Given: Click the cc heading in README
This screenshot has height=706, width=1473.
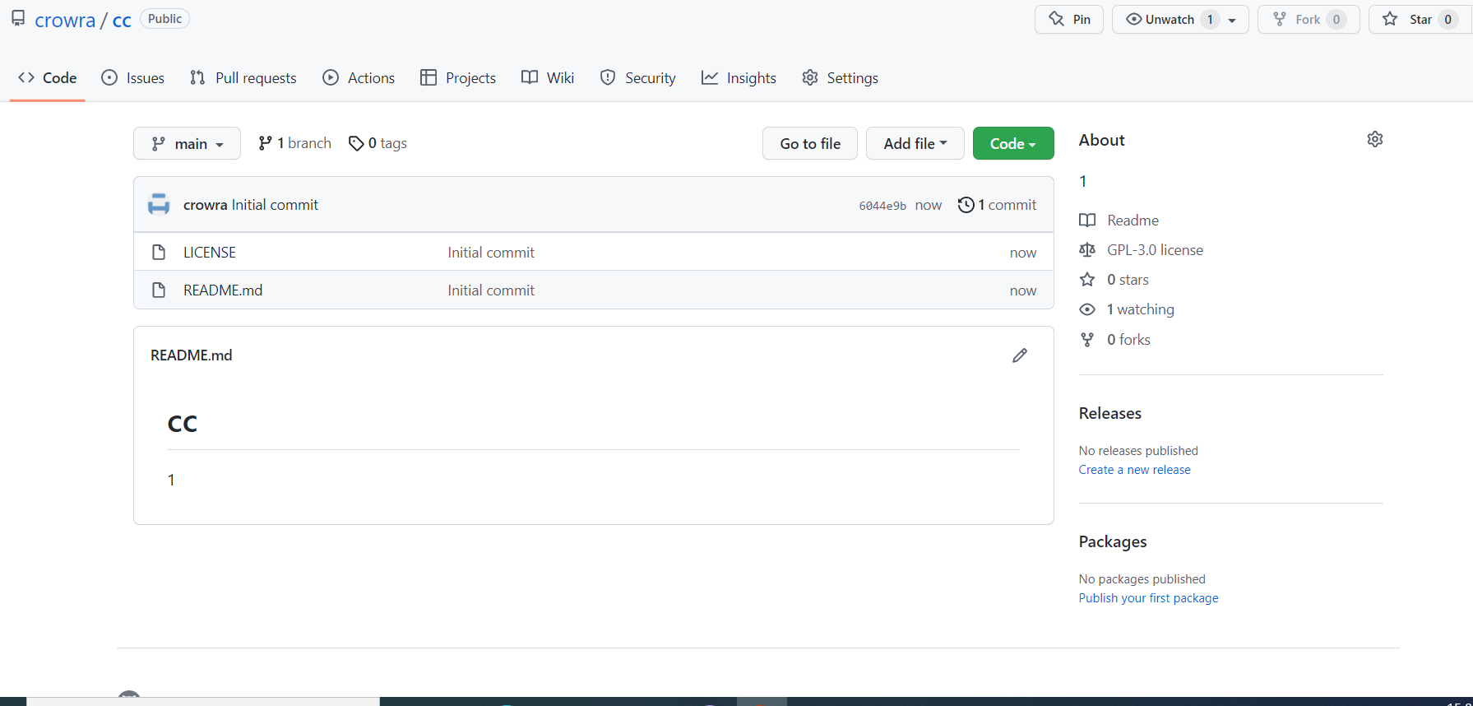Looking at the screenshot, I should point(183,424).
